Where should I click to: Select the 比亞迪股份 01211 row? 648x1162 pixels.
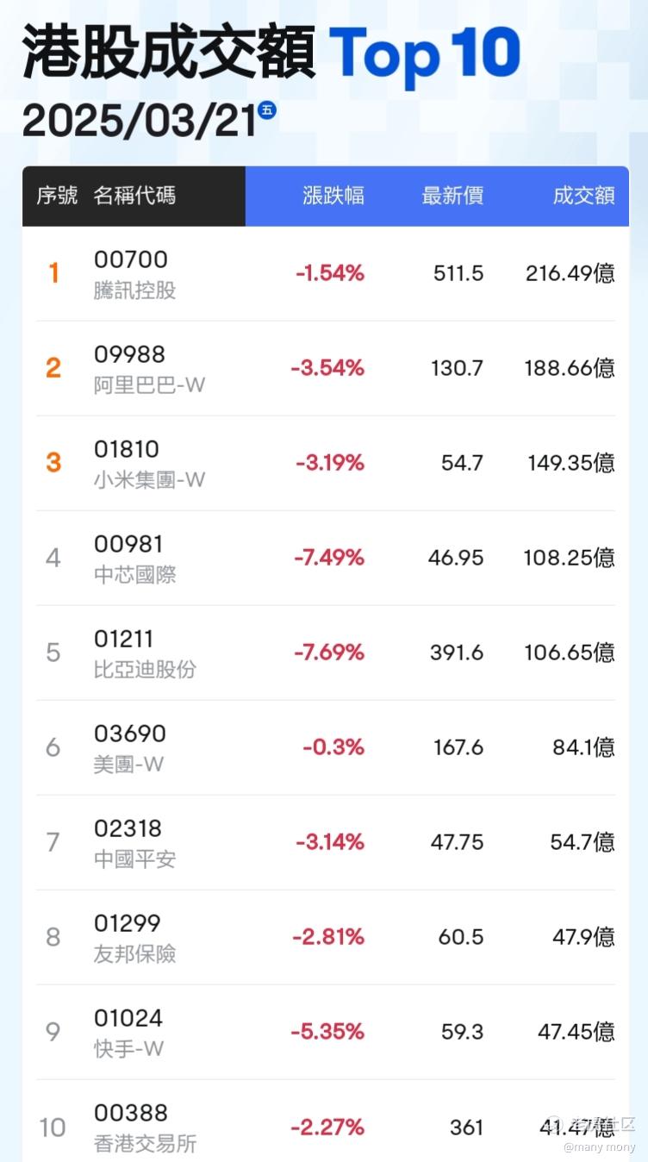pos(326,653)
